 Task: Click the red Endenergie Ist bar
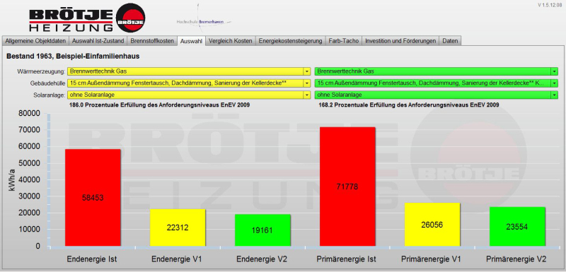click(93, 198)
